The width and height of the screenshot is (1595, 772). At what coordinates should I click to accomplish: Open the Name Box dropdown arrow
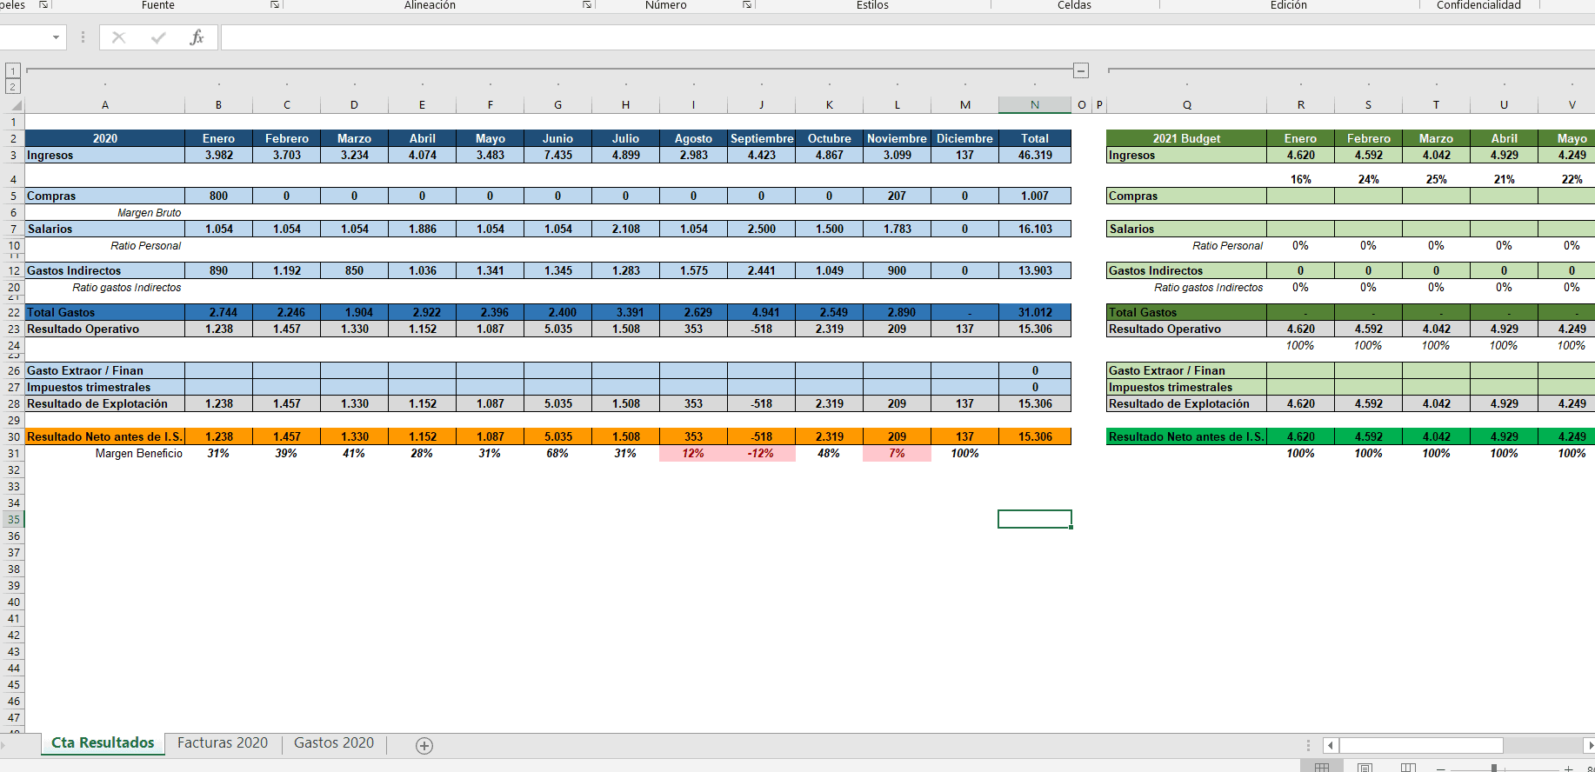tap(56, 37)
